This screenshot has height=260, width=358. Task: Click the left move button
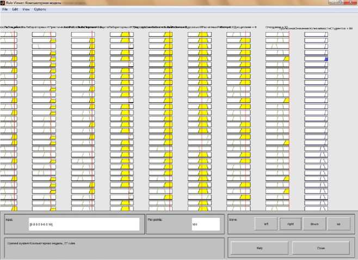point(266,224)
